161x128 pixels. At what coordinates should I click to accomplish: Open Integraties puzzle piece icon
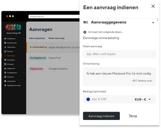5,81
